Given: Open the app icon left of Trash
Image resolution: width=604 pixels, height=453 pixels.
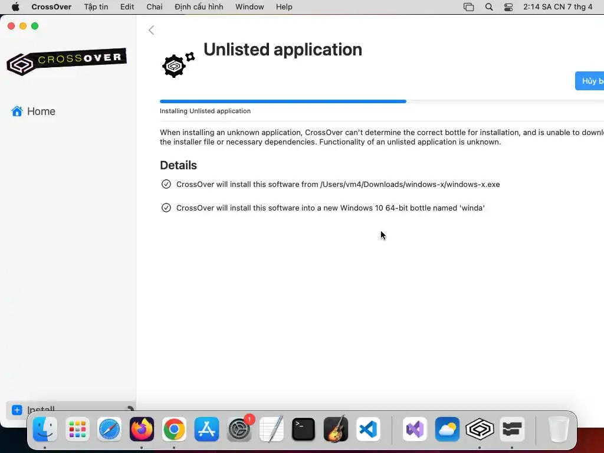Looking at the screenshot, I should (x=512, y=429).
